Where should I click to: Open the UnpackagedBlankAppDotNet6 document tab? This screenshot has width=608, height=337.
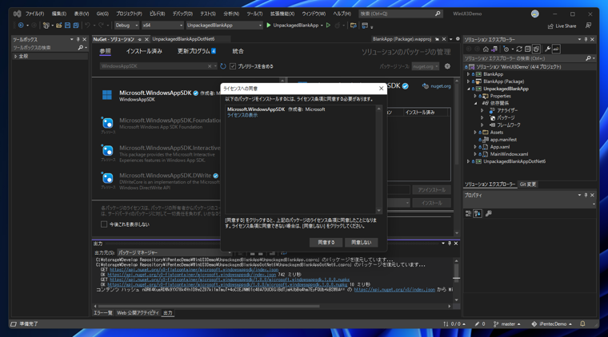[183, 39]
